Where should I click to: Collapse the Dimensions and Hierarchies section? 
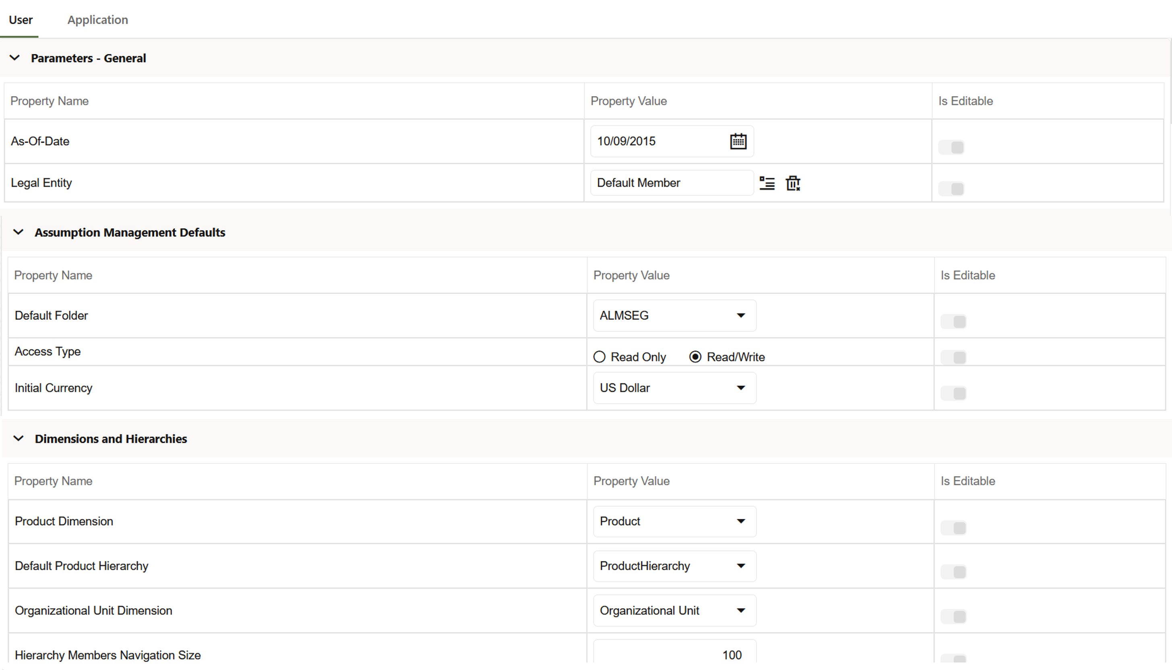[x=18, y=438]
